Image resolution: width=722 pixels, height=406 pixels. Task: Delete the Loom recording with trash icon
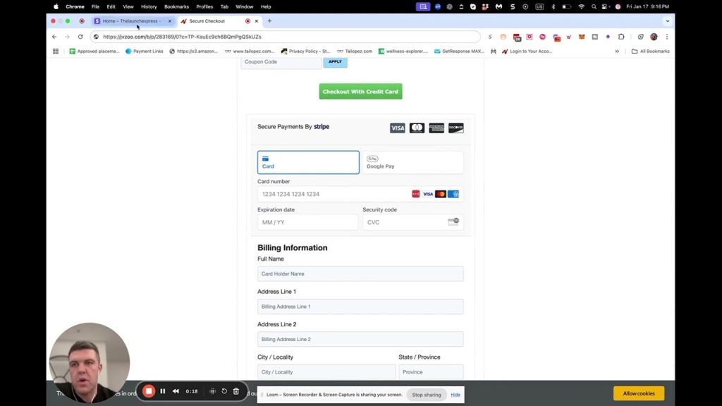point(235,391)
